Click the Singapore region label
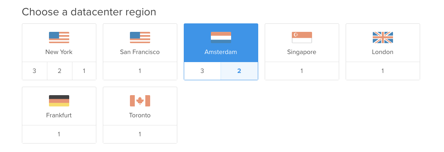 [302, 52]
